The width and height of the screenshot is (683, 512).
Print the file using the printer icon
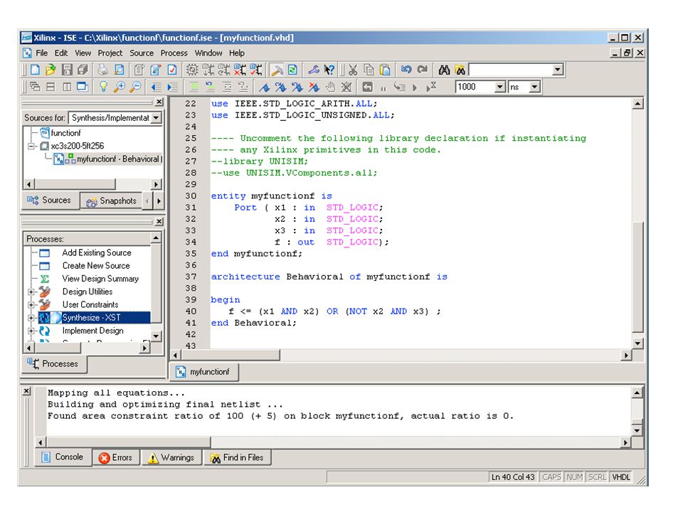[102, 70]
